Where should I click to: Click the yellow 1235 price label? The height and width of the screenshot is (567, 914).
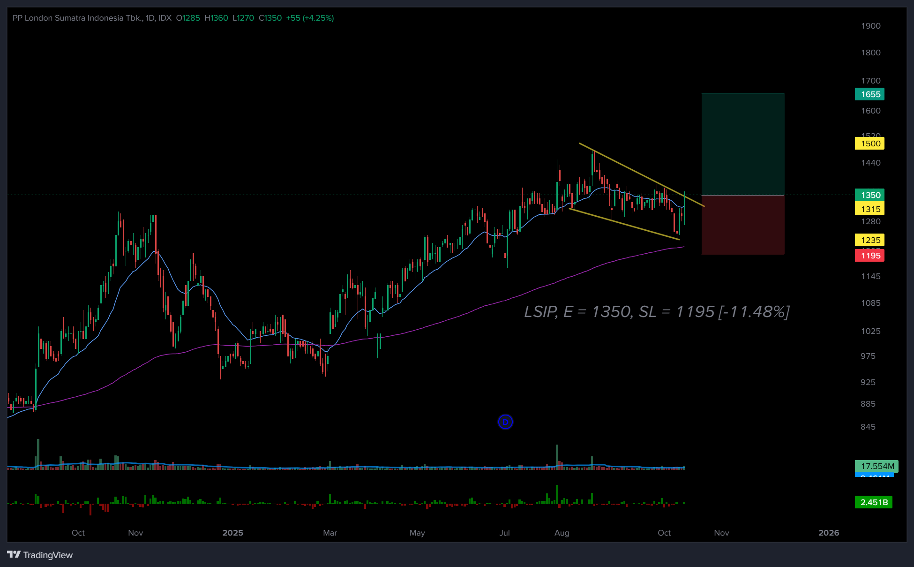(869, 240)
